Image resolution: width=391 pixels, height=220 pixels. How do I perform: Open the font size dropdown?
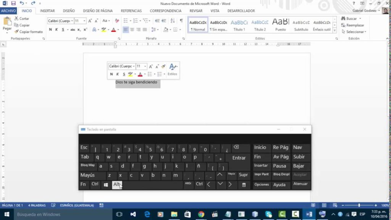[84, 21]
